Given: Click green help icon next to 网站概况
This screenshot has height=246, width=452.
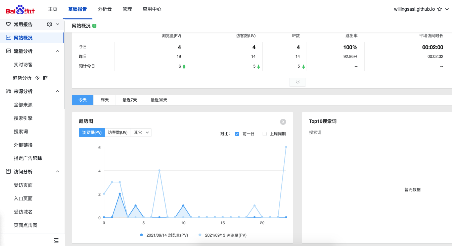Looking at the screenshot, I should [94, 26].
